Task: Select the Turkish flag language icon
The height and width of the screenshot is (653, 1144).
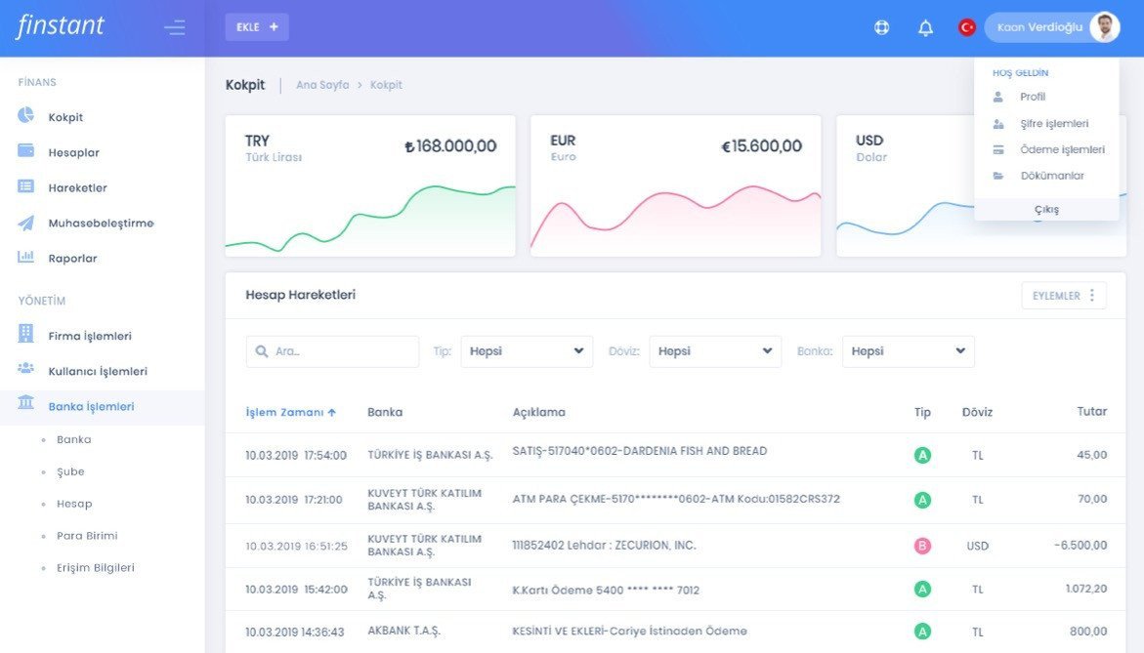Action: [x=966, y=27]
